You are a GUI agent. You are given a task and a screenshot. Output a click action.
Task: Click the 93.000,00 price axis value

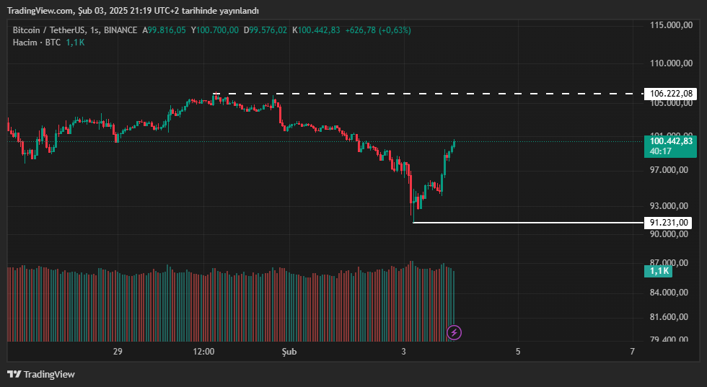[x=669, y=206]
